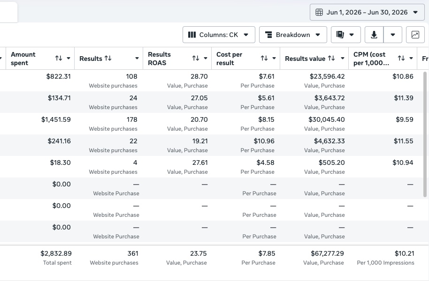429x281 pixels.
Task: Click the $10.94 CPM value
Action: click(403, 163)
